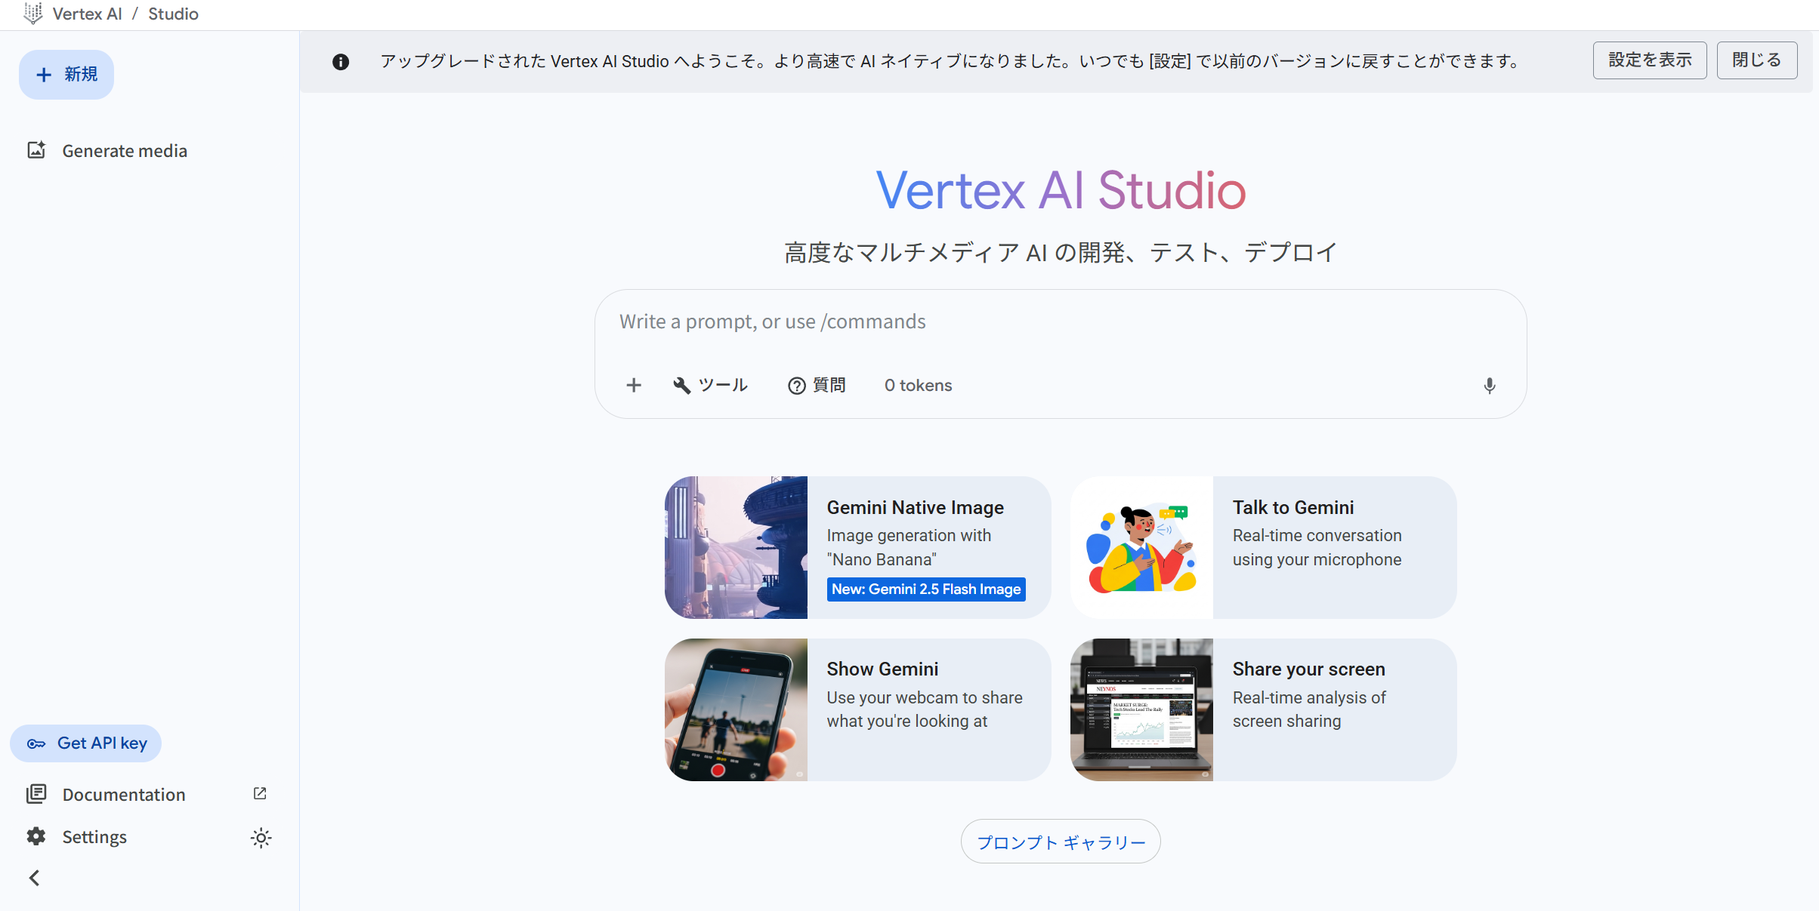The height and width of the screenshot is (911, 1819).
Task: Toggle the light/dark theme sun icon
Action: point(261,838)
